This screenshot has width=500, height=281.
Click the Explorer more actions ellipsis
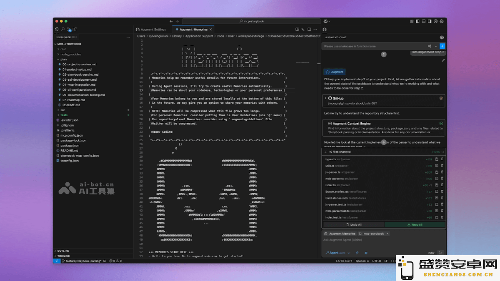coord(129,37)
